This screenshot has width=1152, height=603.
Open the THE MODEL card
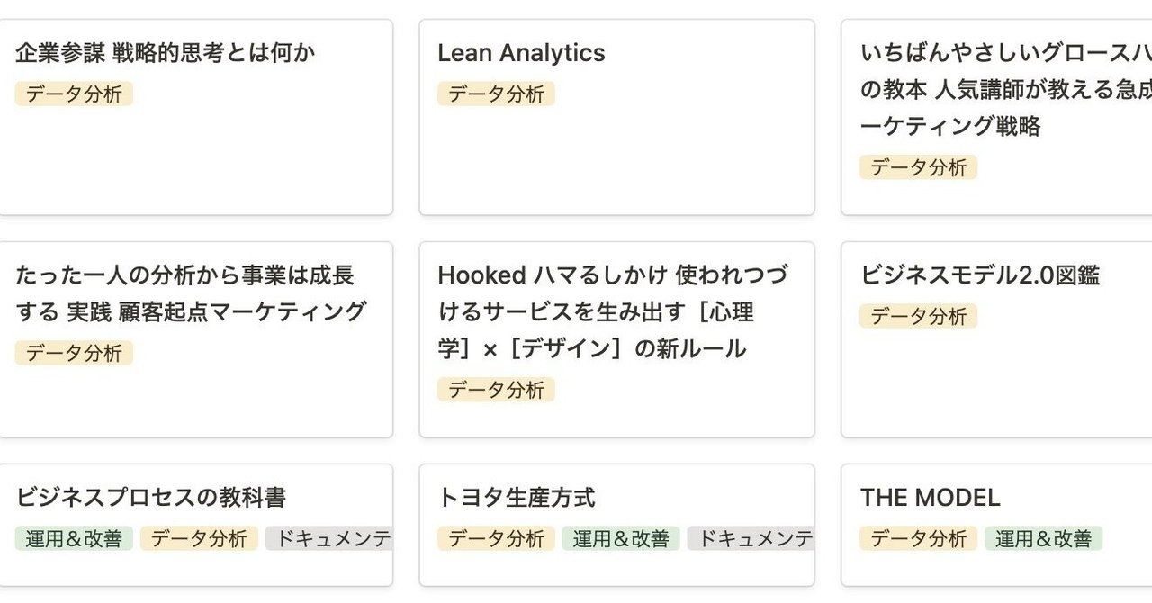pos(930,498)
